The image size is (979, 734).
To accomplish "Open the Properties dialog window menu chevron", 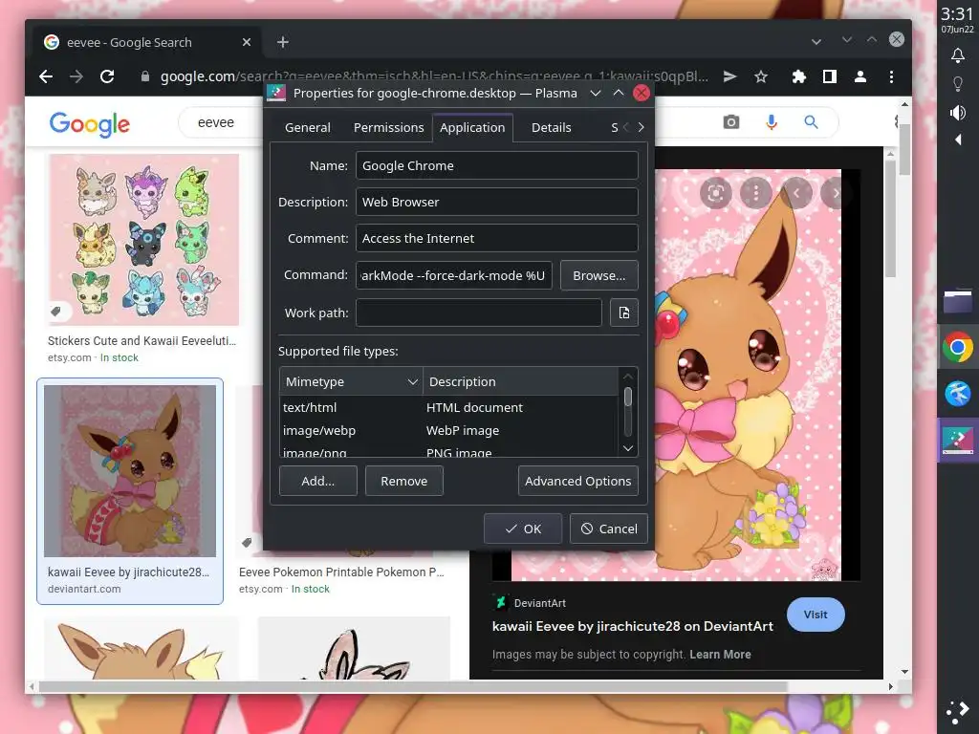I will coord(596,93).
